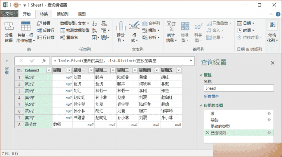Delete the 已透视列 step via X

pyautogui.click(x=207, y=133)
